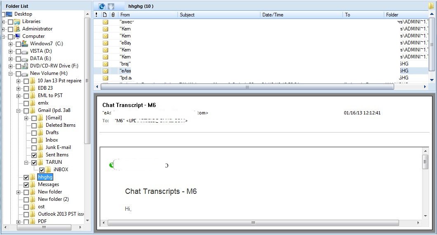Image resolution: width=437 pixels, height=235 pixels.
Task: Open the email from "braj"
Action: (260, 64)
